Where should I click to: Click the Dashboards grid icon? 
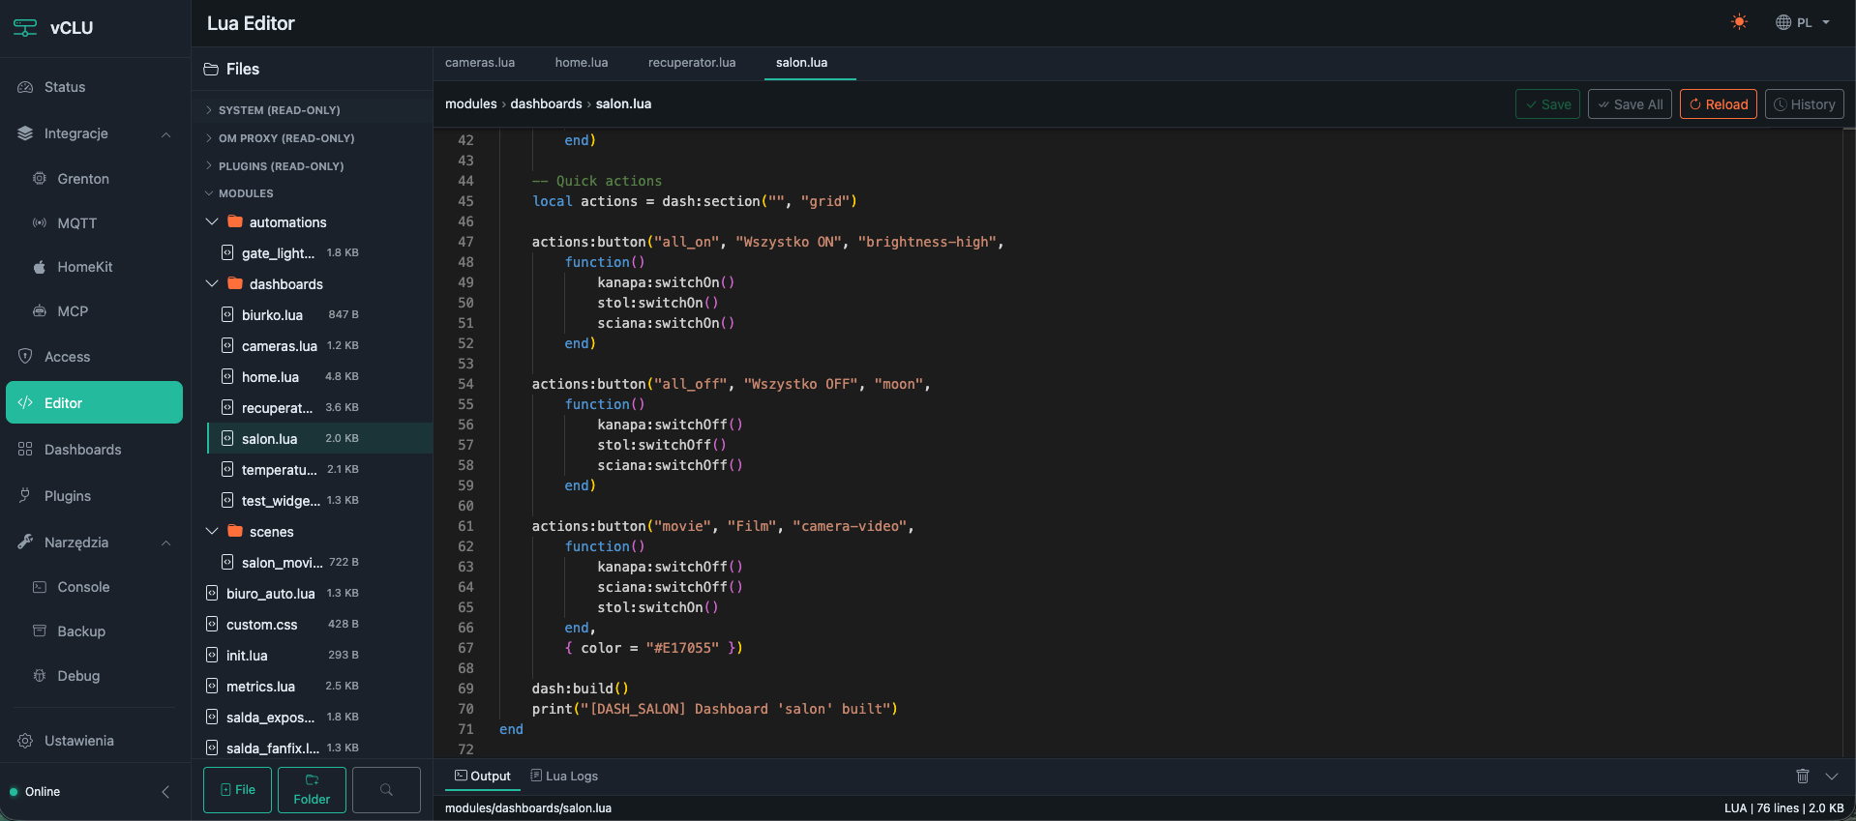(25, 450)
